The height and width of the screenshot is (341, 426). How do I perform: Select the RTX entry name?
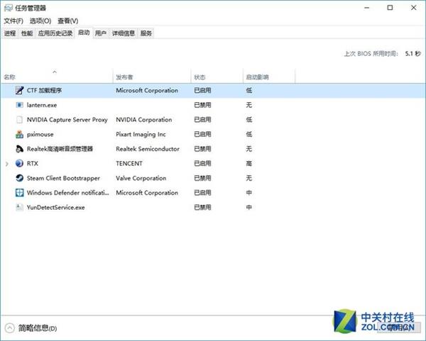[33, 164]
